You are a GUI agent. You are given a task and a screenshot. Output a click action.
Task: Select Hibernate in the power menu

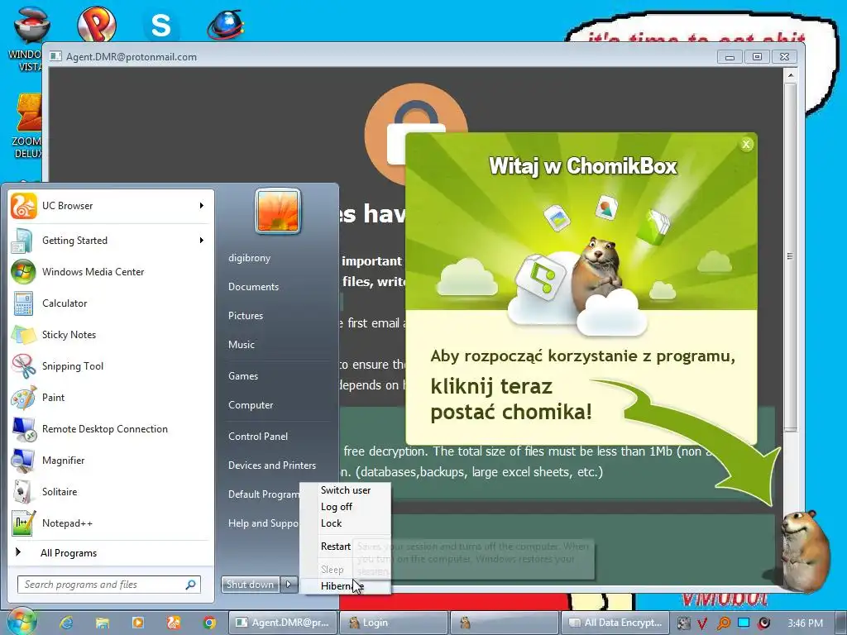[x=346, y=586]
